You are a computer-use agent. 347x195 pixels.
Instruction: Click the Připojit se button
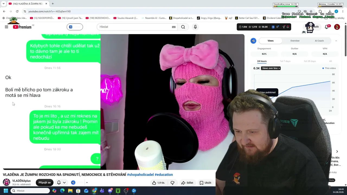click(x=44, y=183)
